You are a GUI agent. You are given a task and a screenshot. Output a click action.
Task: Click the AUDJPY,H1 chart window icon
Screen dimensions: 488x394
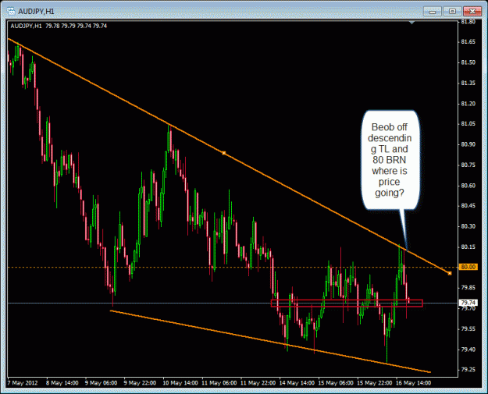(11, 11)
